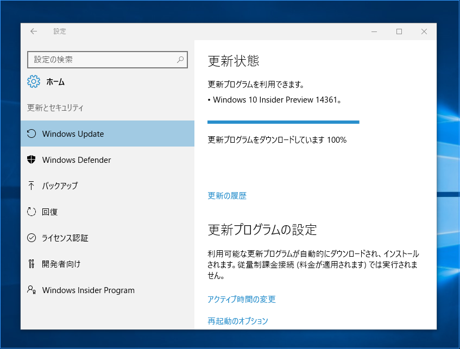Click the 更新とセキュリティ section label
The width and height of the screenshot is (460, 349).
tap(55, 107)
